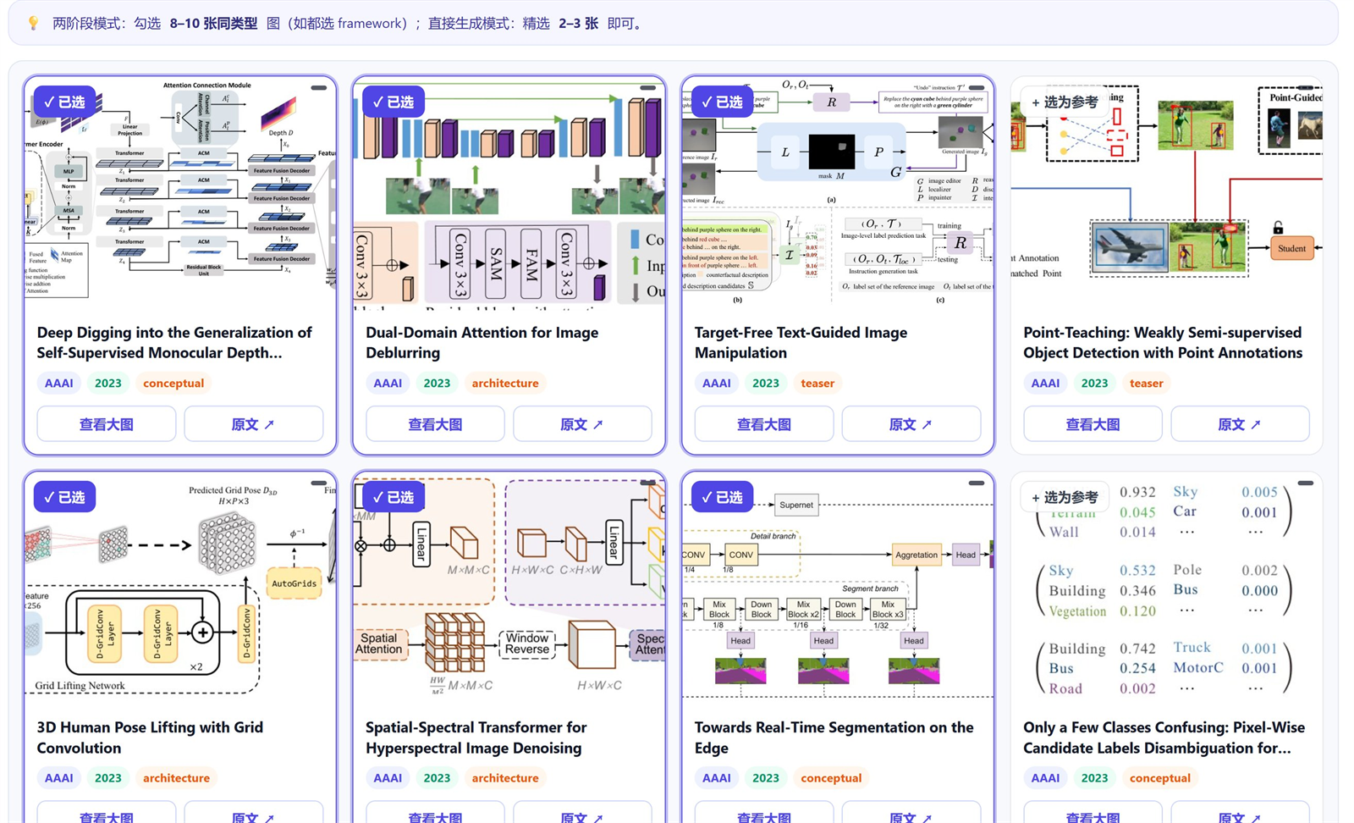
Task: Open 原文 link for Deep Digging depth card
Action: click(x=253, y=424)
